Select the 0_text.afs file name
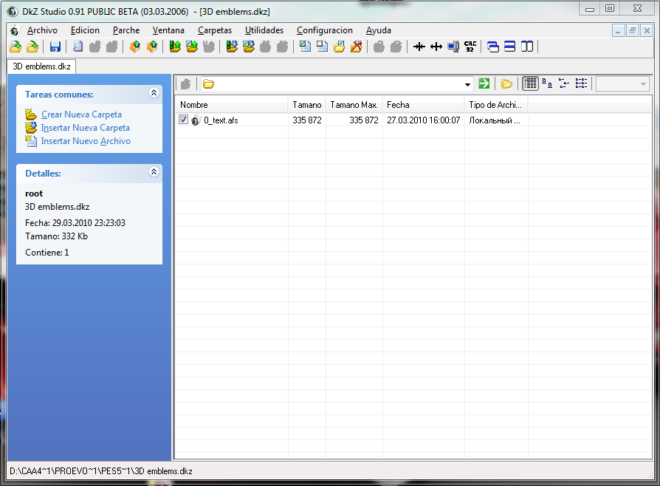The width and height of the screenshot is (660, 486). [x=221, y=120]
